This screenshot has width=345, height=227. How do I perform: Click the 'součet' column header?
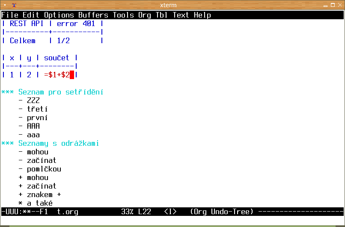pos(57,58)
